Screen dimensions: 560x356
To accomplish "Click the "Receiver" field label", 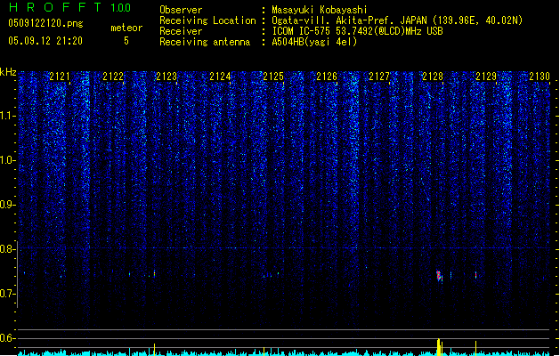I will pos(181,31).
